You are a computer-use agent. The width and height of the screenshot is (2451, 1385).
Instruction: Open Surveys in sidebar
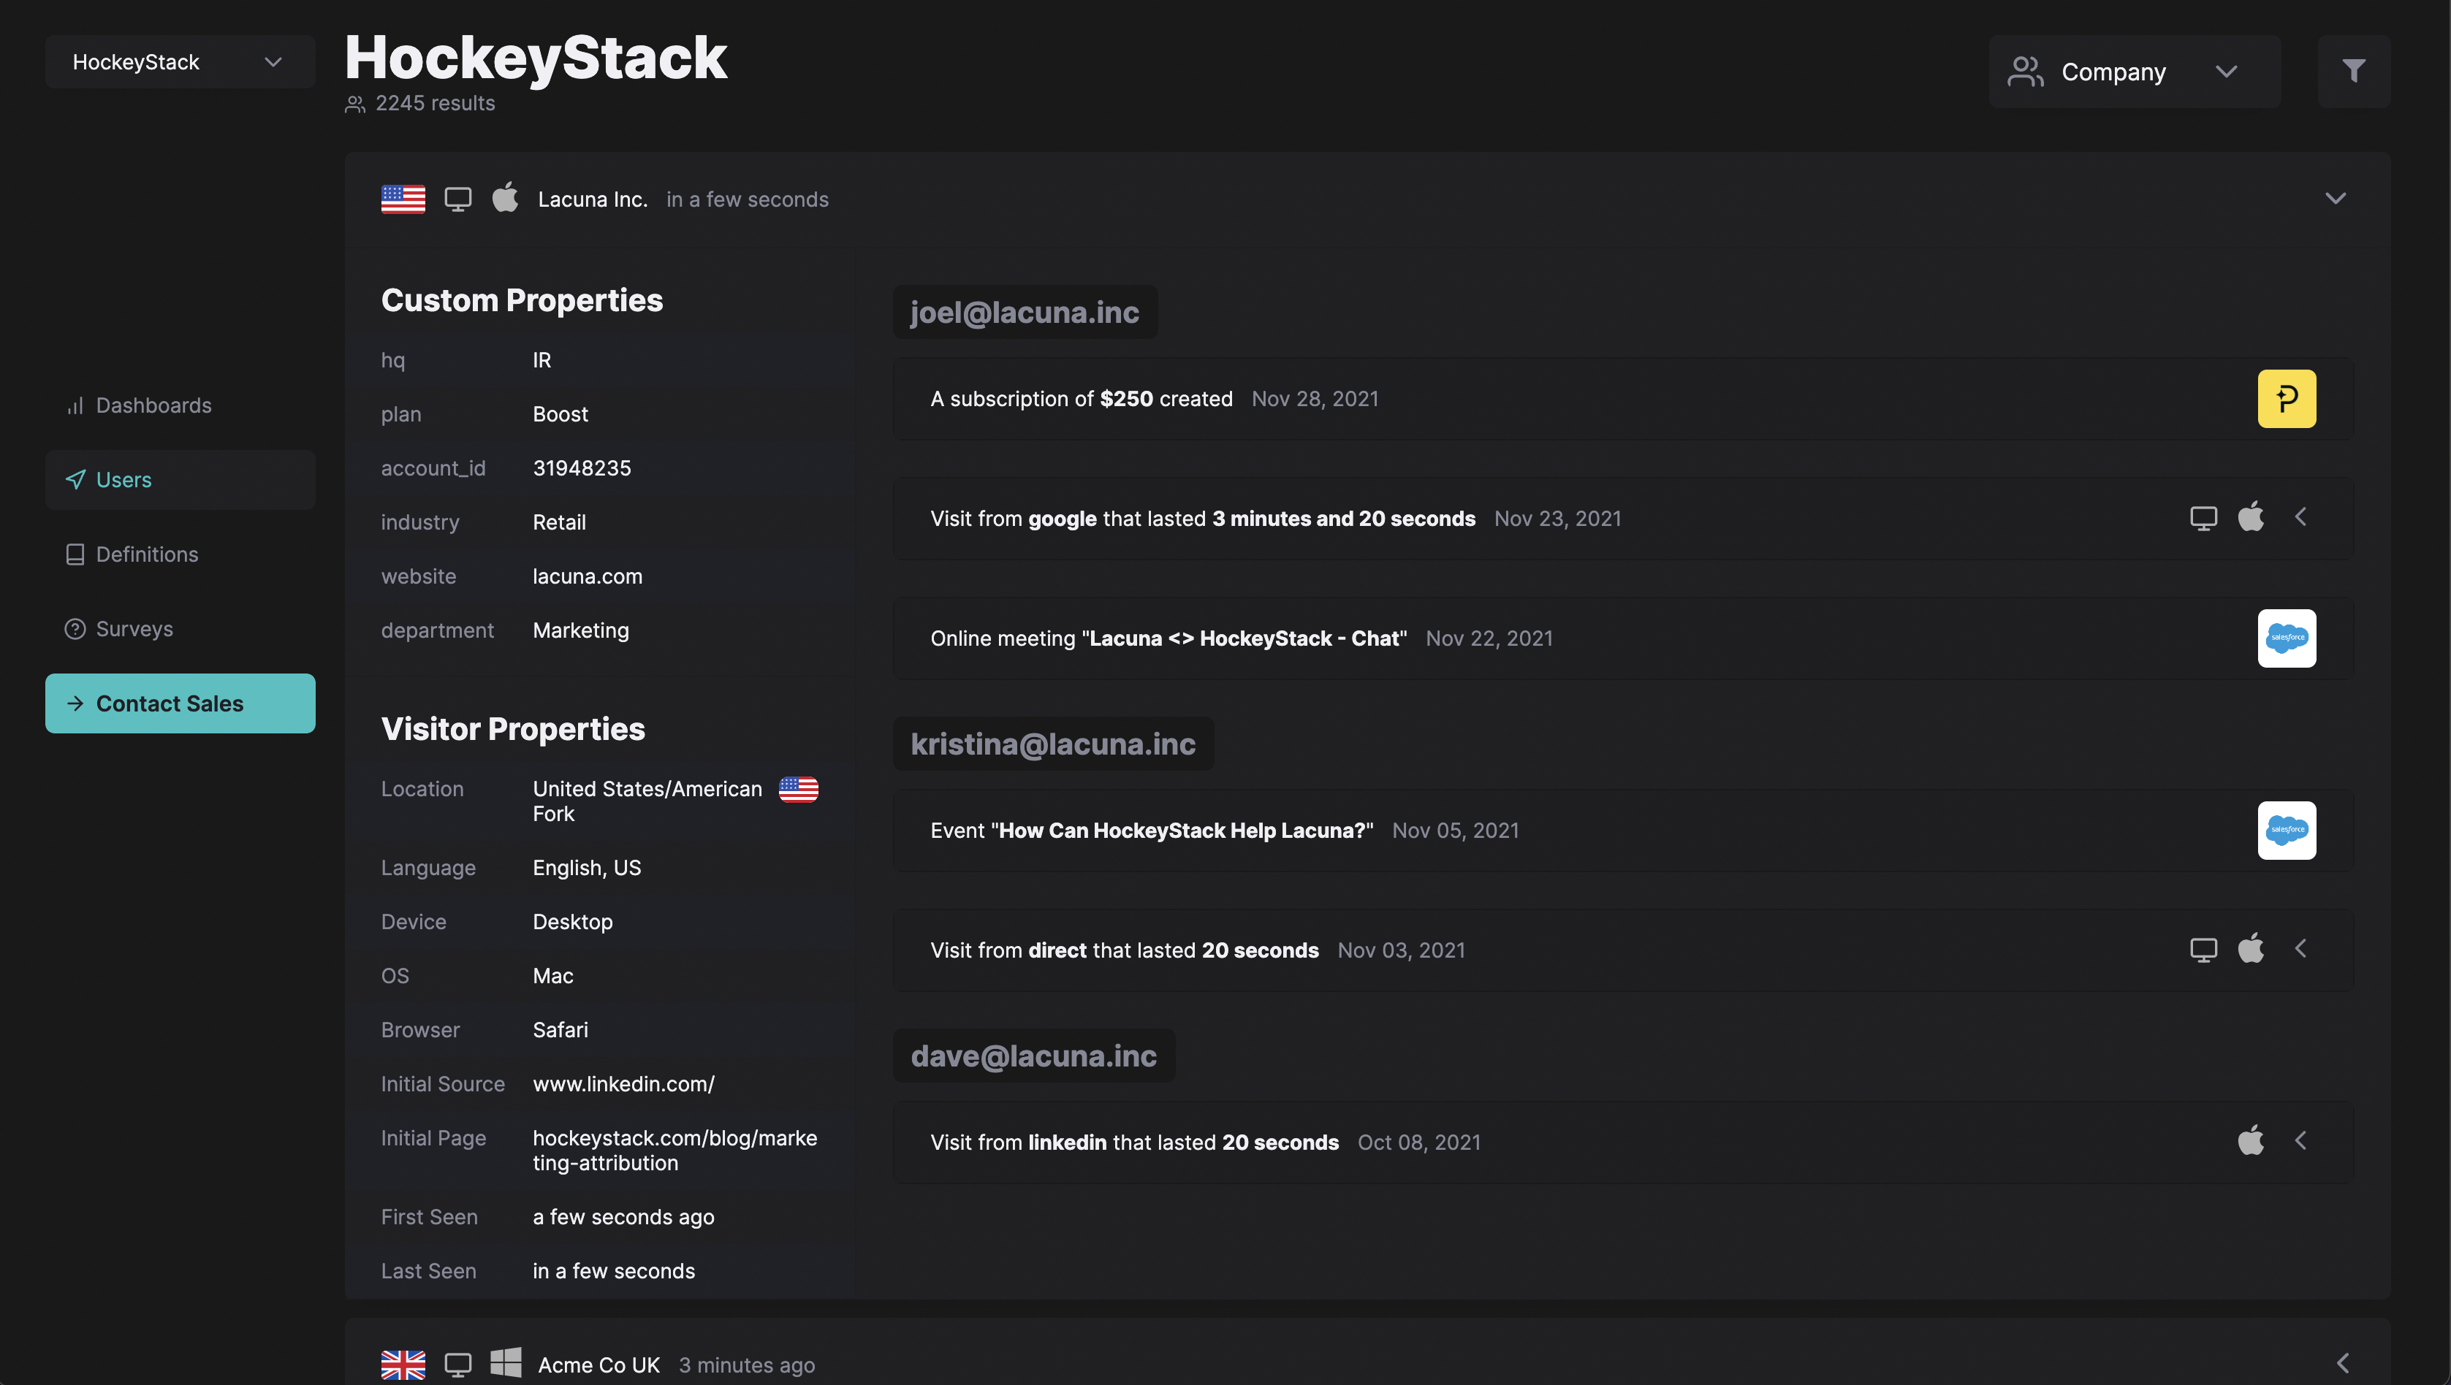(180, 629)
